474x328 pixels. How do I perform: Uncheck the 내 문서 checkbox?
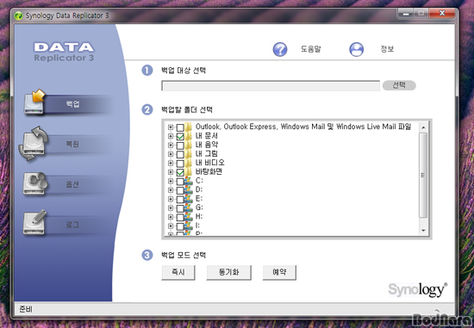[x=180, y=137]
